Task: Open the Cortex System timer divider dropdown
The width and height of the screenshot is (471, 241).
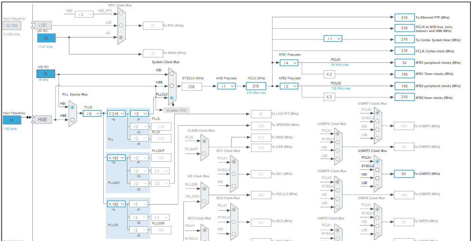Action: (x=333, y=38)
